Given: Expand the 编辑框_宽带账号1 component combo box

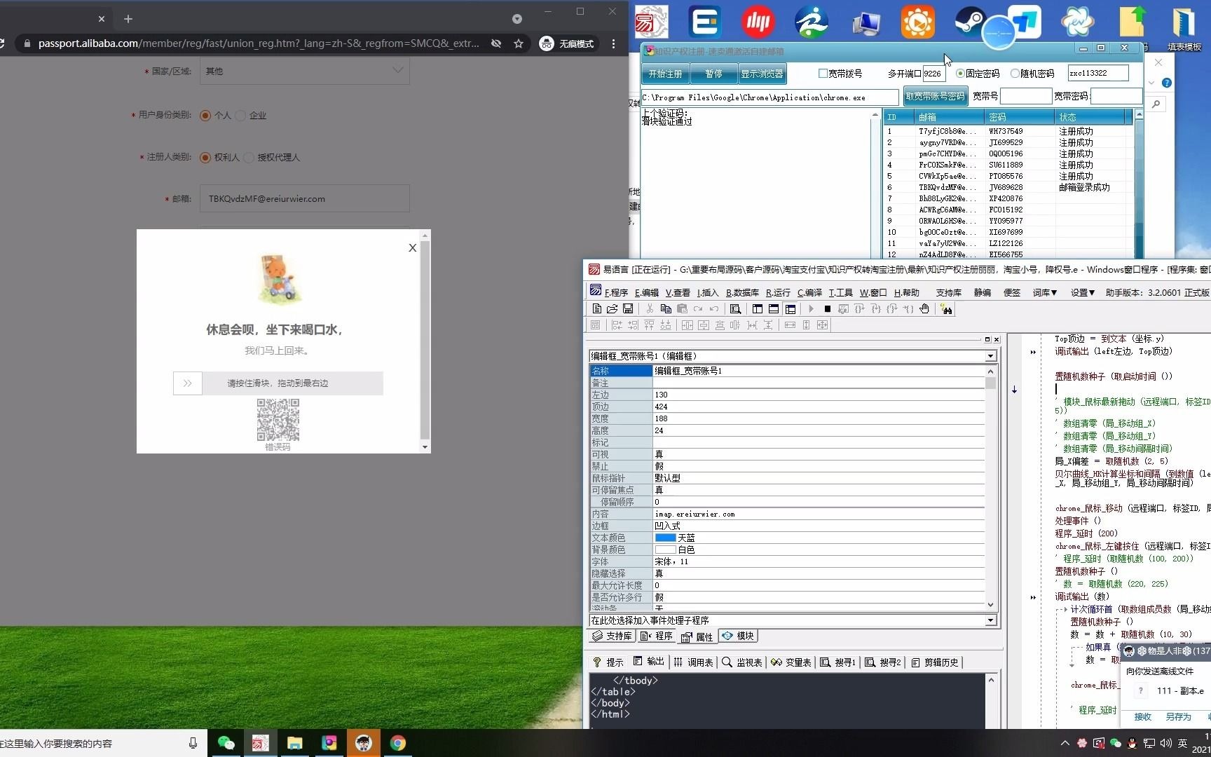Looking at the screenshot, I should tap(991, 356).
